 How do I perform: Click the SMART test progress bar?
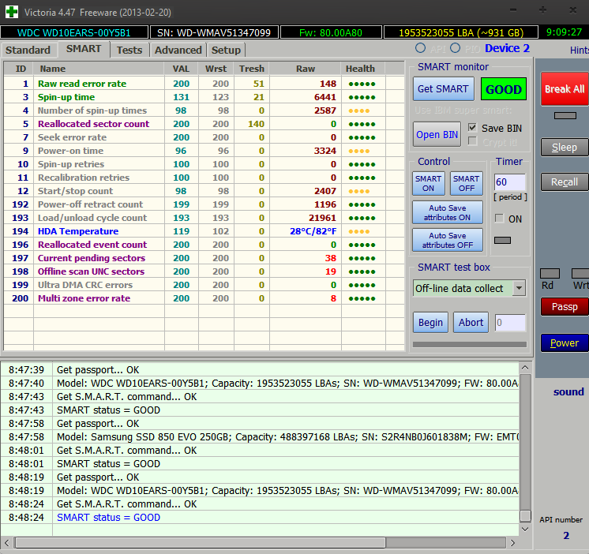470,344
